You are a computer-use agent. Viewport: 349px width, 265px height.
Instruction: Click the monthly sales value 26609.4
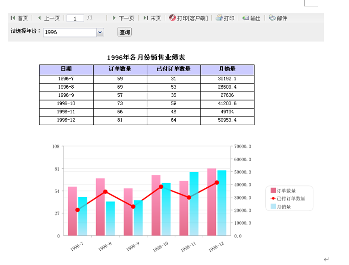tap(227, 87)
